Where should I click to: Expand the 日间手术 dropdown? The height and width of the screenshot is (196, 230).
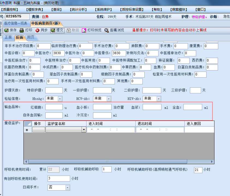point(67,188)
